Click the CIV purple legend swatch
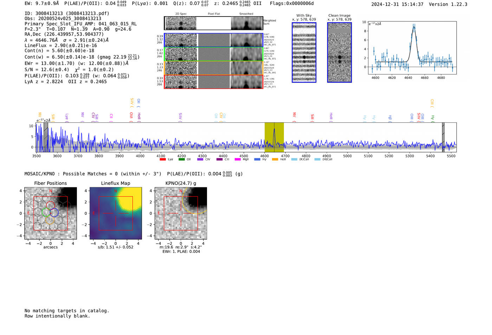Image resolution: width=492 pixels, height=335 pixels. point(200,159)
